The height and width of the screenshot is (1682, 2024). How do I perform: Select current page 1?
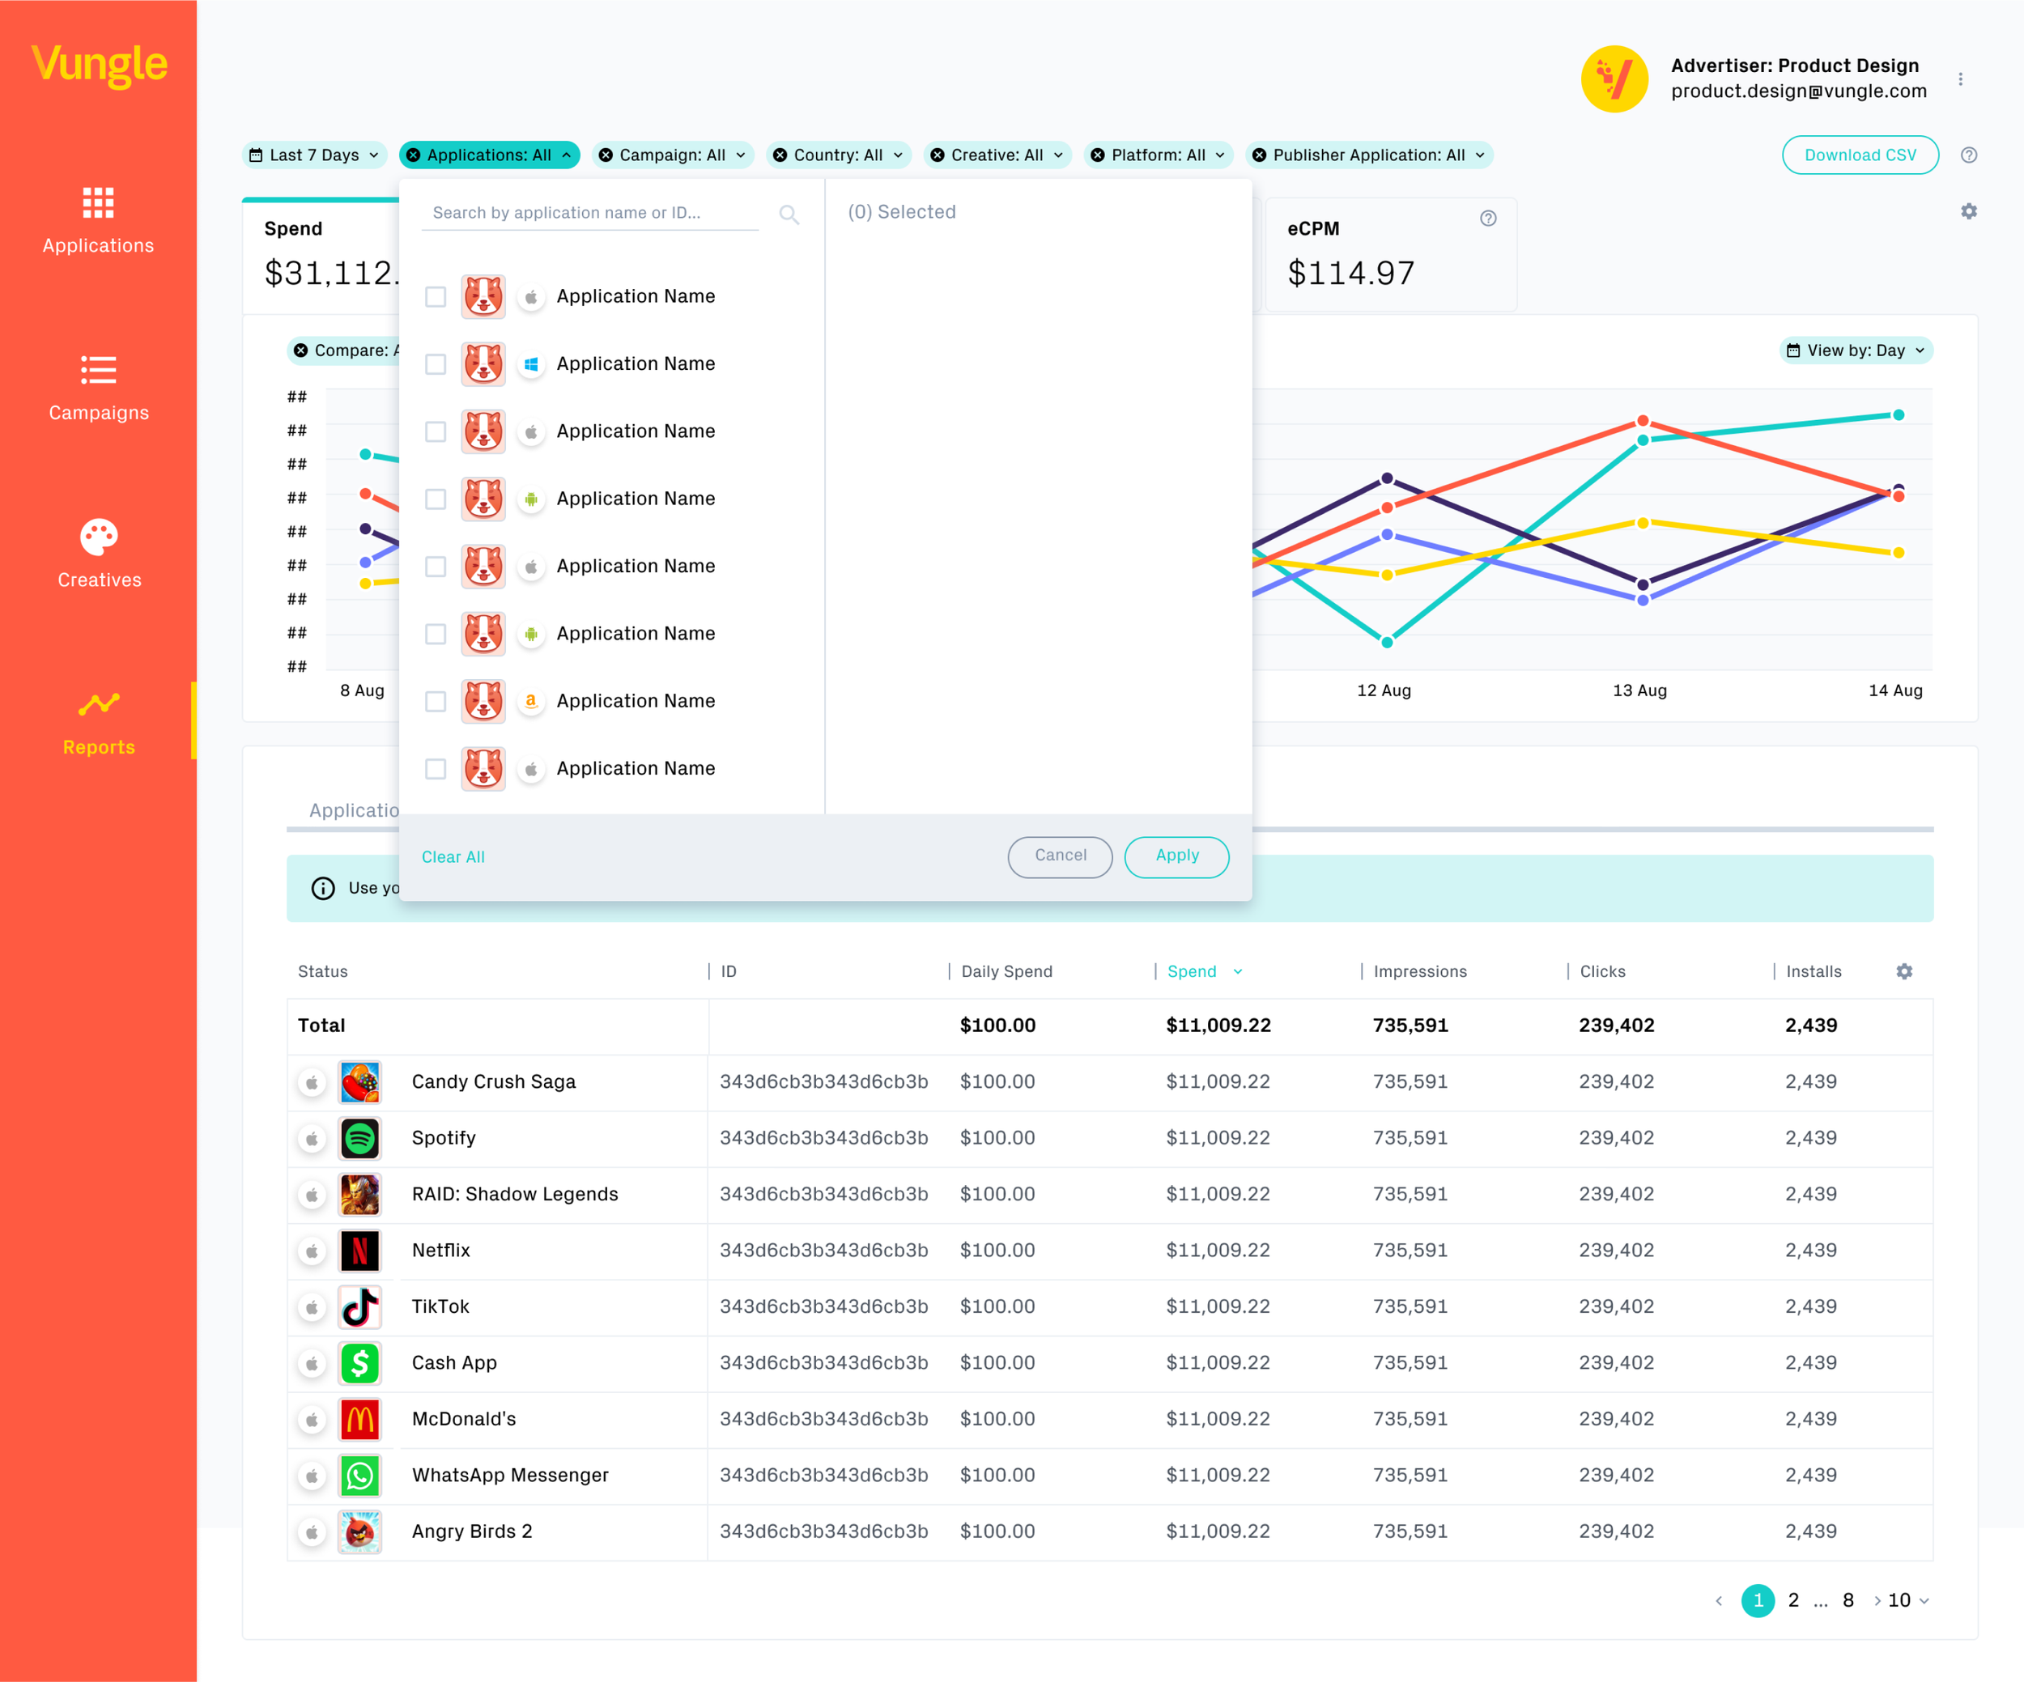(x=1758, y=1600)
